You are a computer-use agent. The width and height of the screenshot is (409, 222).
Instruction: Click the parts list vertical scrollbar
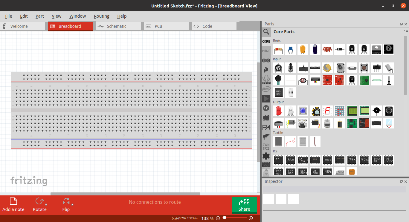coord(405,66)
